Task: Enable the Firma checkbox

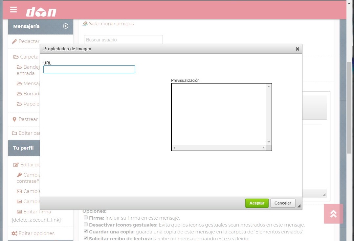Action: click(86, 218)
